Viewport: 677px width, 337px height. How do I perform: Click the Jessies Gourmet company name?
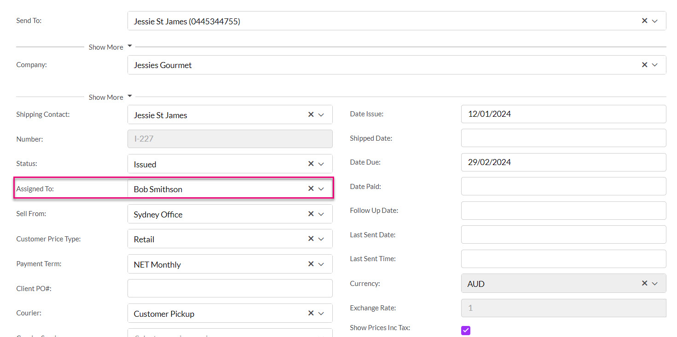pos(162,65)
